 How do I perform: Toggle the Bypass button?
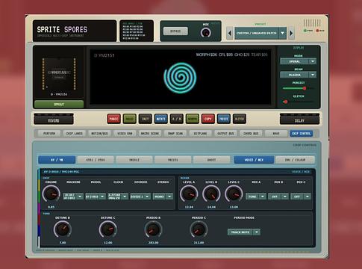coord(175,31)
